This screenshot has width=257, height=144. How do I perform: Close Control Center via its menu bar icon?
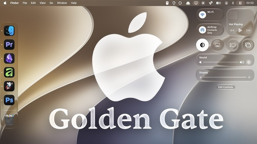click(240, 3)
